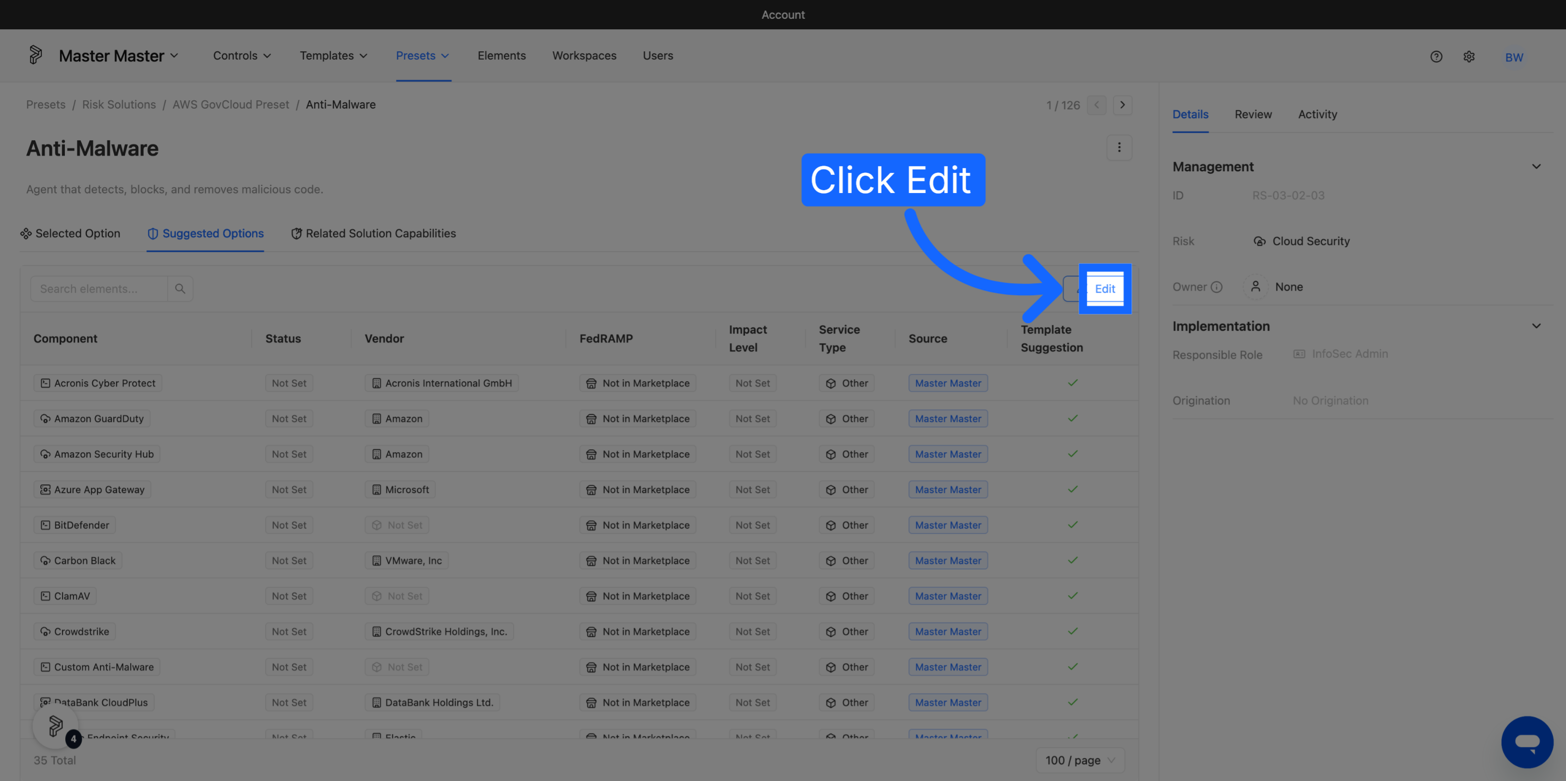Expand the Master Master workspace dropdown
The image size is (1566, 781).
pos(119,56)
